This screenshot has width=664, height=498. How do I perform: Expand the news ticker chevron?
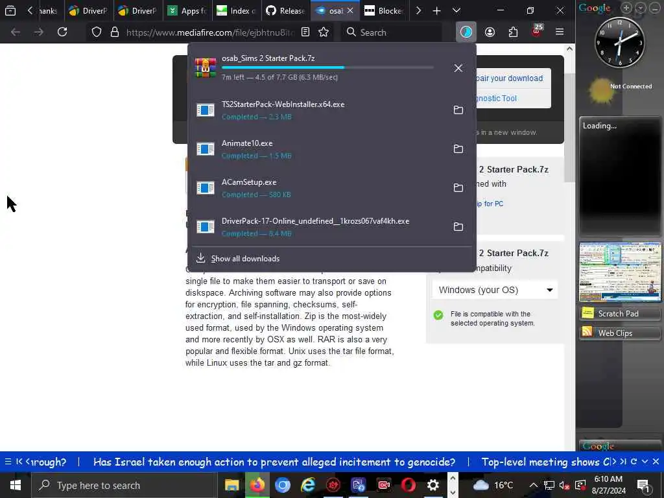click(x=645, y=462)
